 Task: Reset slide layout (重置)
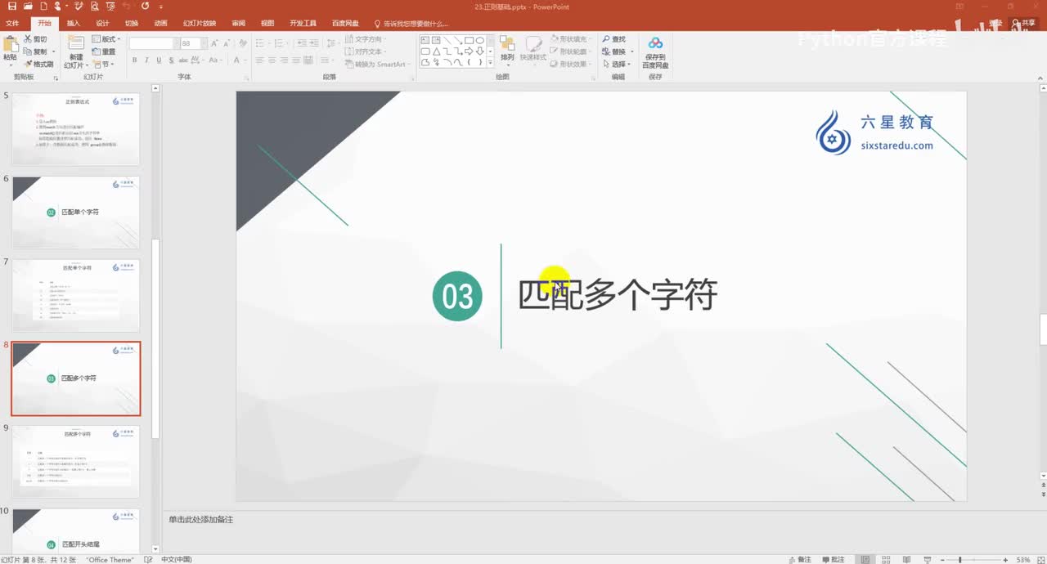104,51
